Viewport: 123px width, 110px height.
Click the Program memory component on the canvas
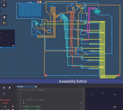30,9
